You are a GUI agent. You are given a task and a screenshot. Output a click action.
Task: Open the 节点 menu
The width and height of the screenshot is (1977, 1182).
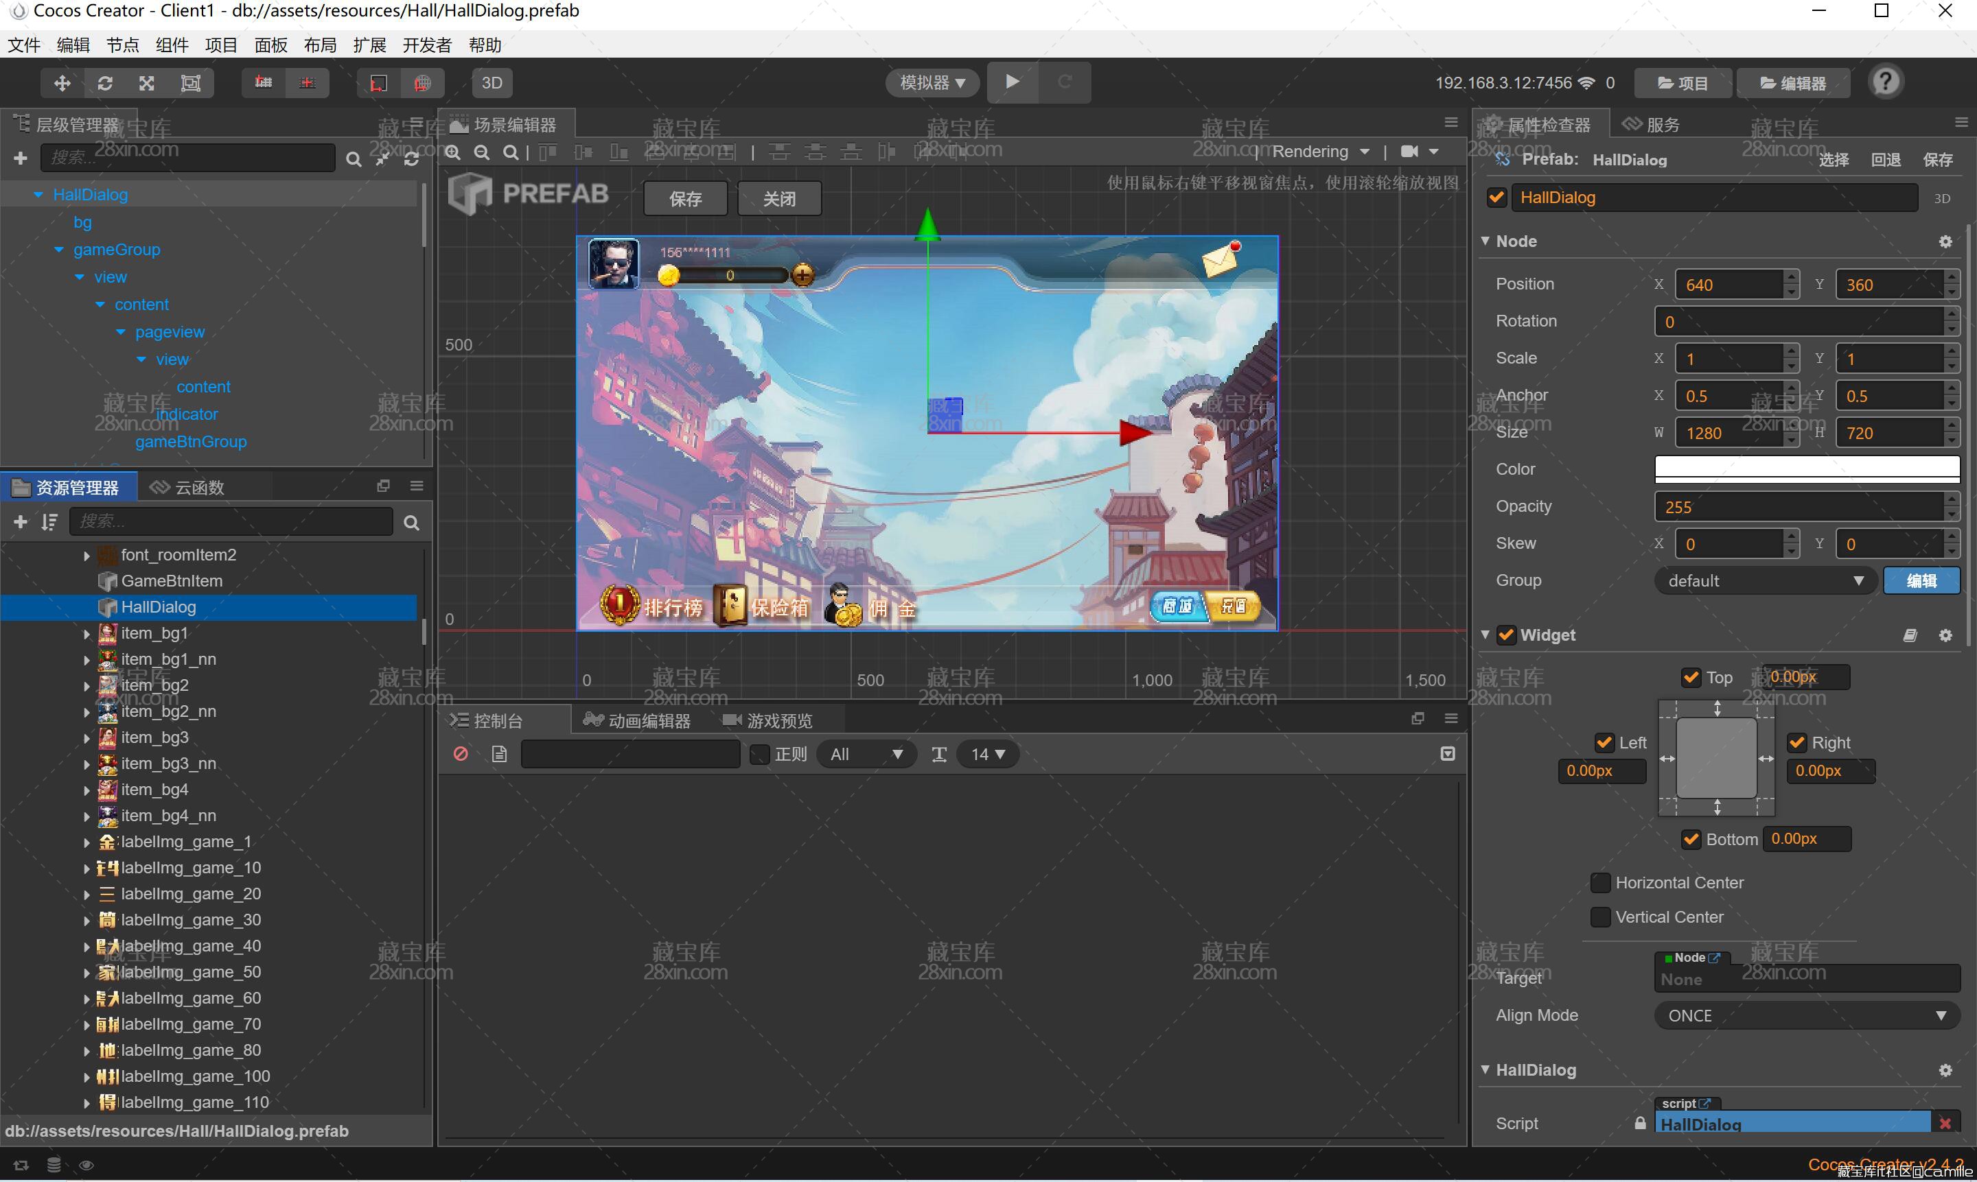tap(123, 45)
